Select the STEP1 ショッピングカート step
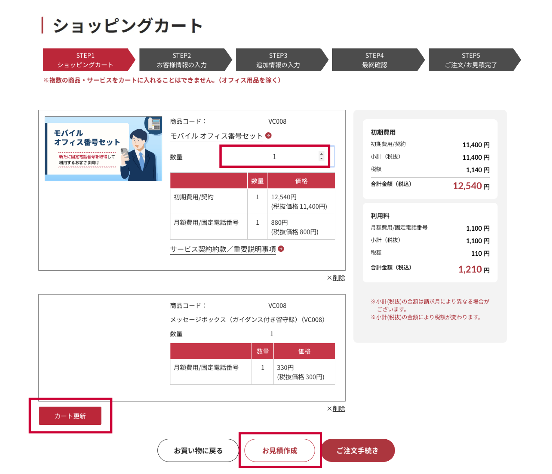Image resolution: width=552 pixels, height=474 pixels. tap(86, 60)
